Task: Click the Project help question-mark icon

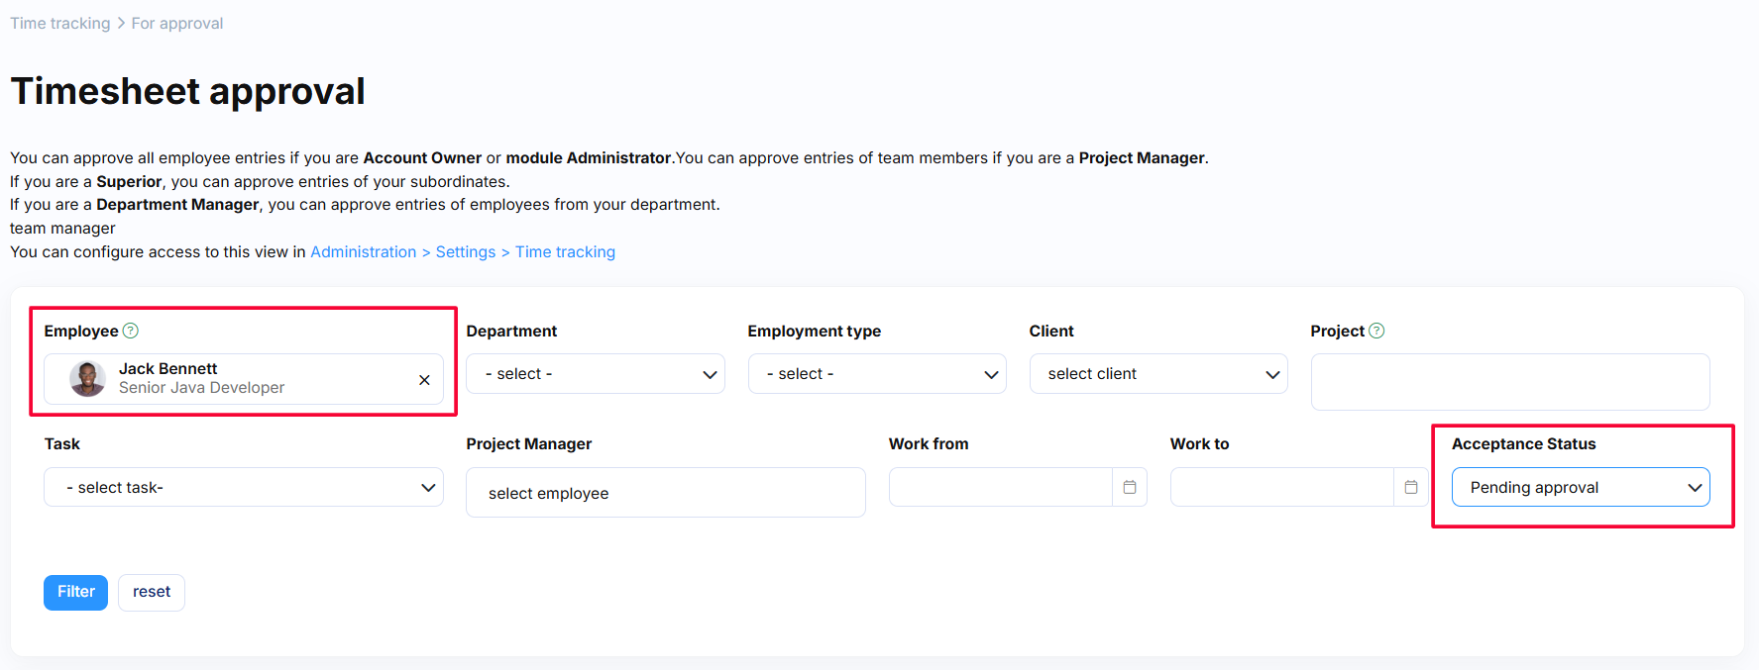Action: click(1375, 331)
